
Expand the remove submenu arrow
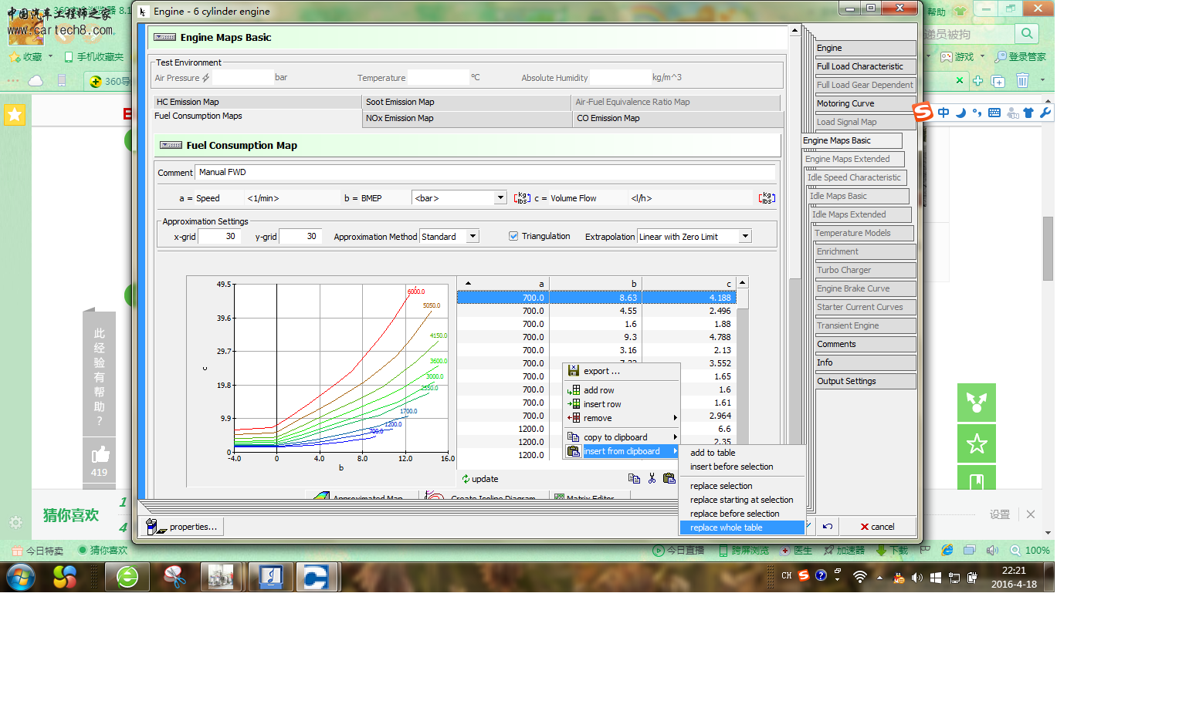[676, 418]
